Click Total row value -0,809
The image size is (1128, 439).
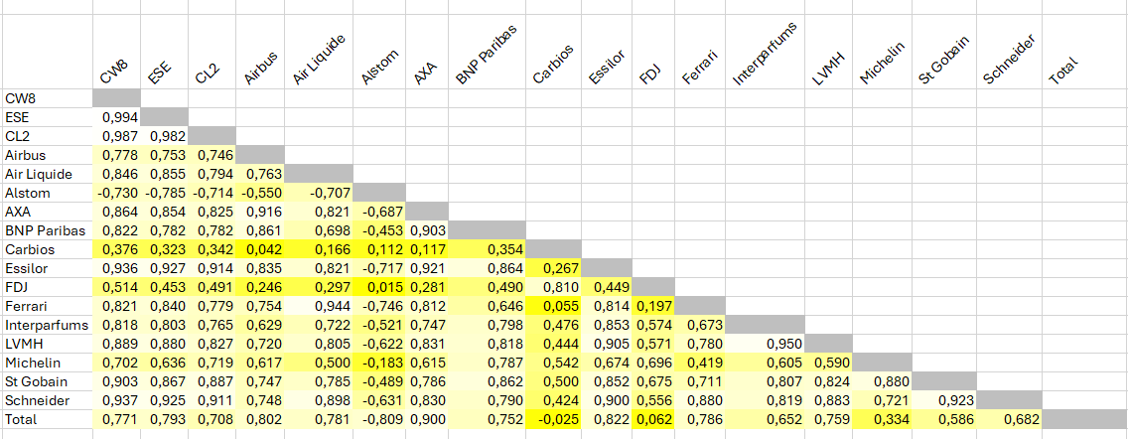(380, 417)
